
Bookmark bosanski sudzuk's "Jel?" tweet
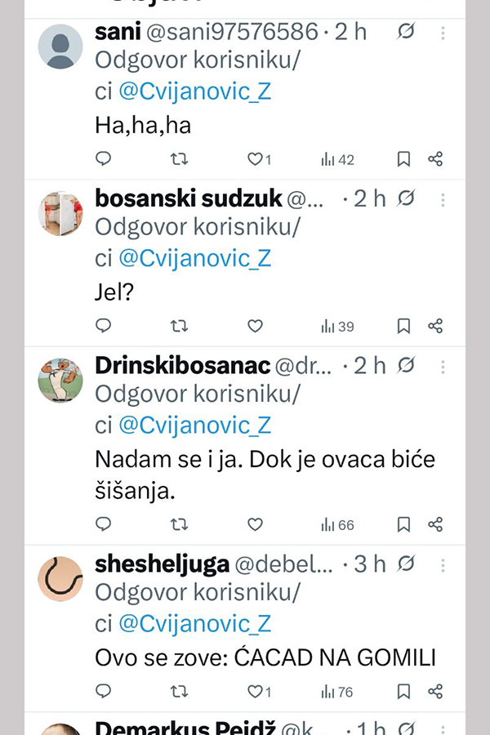point(403,326)
